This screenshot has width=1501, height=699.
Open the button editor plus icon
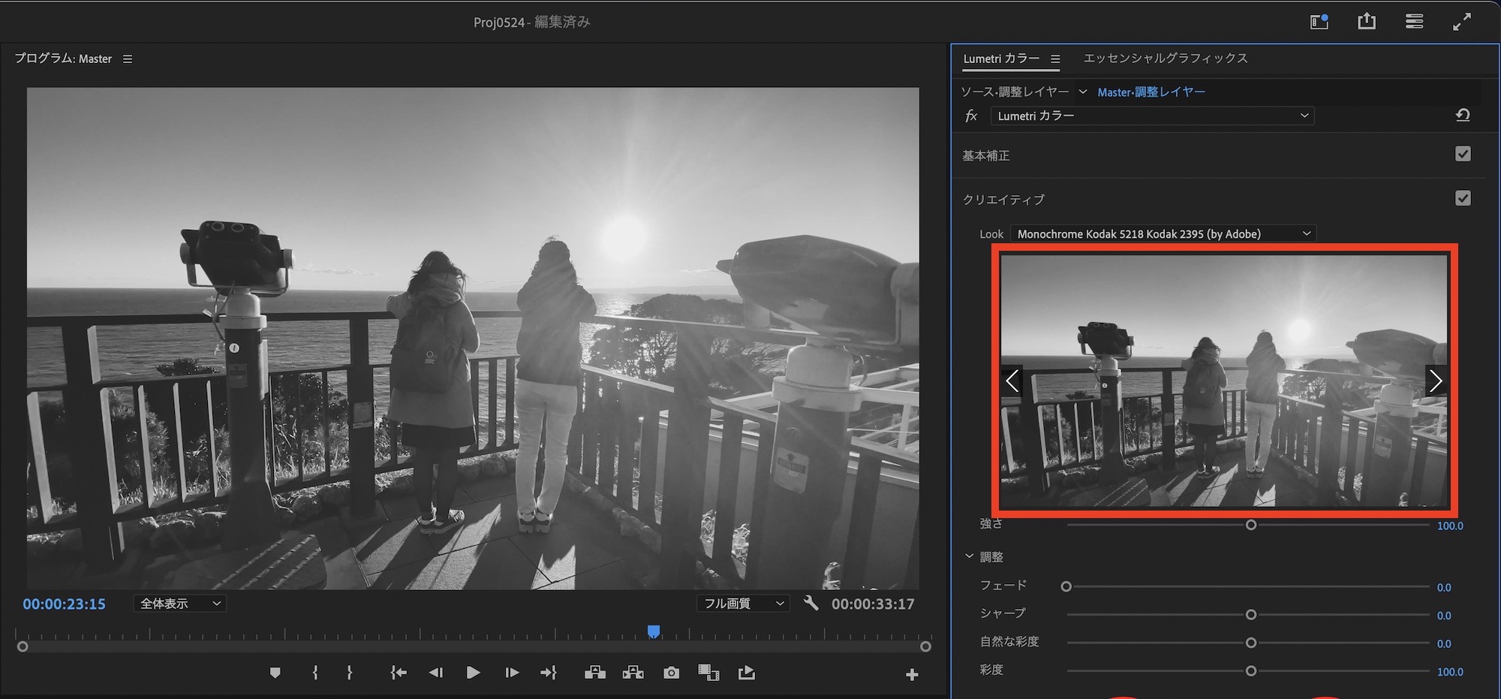(x=912, y=675)
